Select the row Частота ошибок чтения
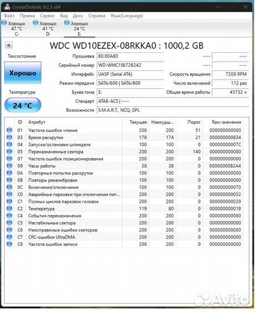 124,130
